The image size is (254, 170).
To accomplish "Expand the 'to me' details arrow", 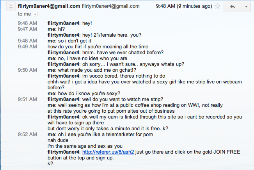I will (x=35, y=14).
